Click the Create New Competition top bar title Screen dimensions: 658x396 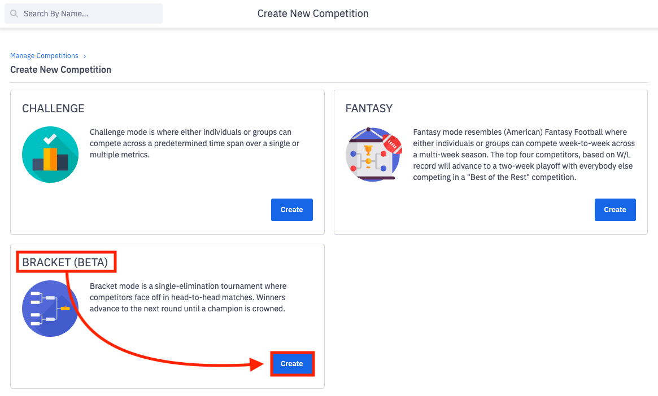[313, 14]
